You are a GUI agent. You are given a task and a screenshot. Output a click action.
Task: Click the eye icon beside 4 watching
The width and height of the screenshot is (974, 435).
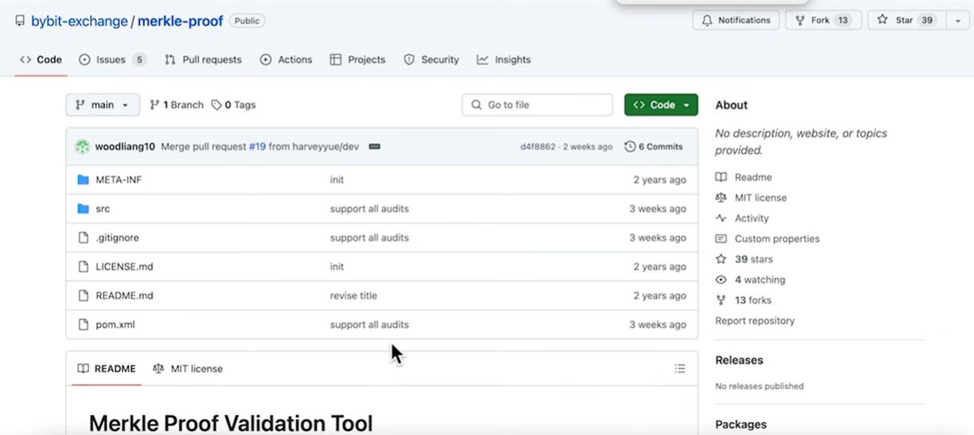point(721,280)
